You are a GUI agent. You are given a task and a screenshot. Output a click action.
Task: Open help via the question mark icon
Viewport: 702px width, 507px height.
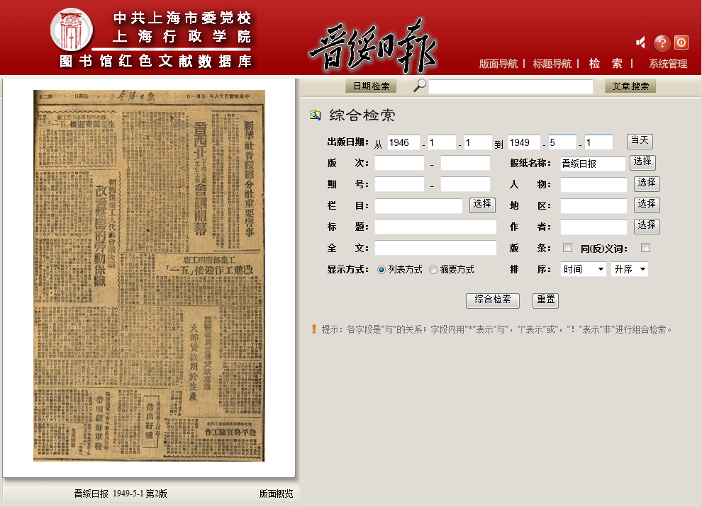(x=662, y=43)
